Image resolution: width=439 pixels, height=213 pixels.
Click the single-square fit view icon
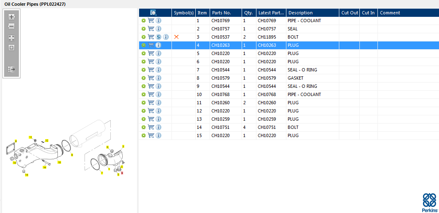click(11, 48)
